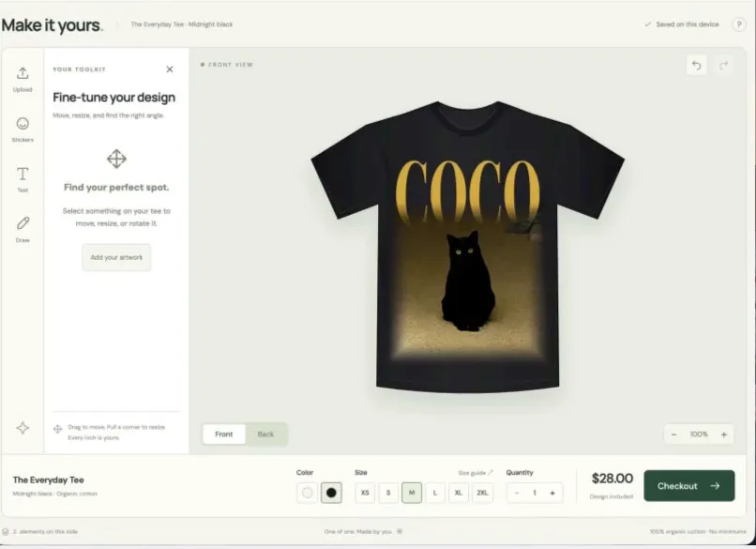
Task: Select size 2XL
Action: pyautogui.click(x=482, y=493)
